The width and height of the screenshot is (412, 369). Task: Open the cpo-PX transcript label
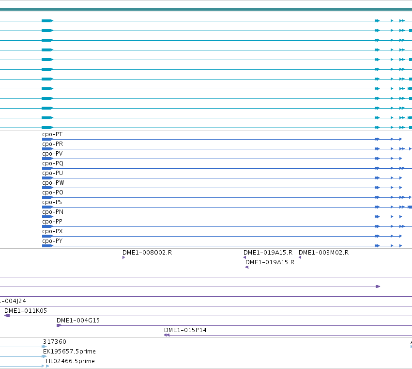(x=53, y=231)
